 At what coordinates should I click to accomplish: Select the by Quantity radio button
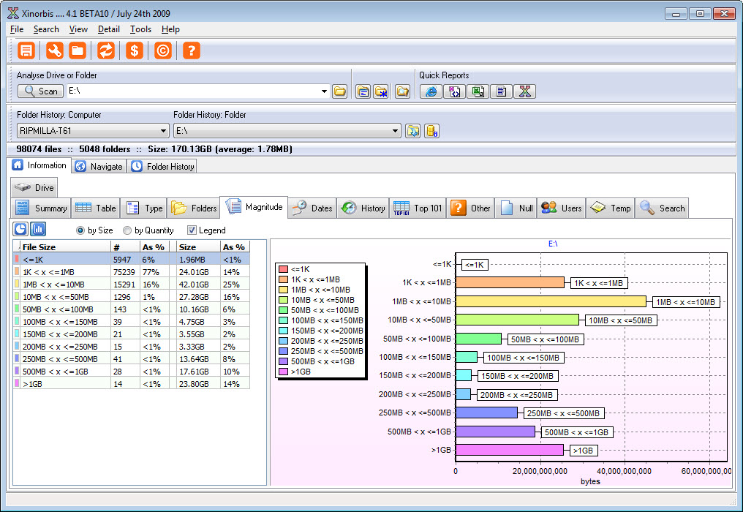coord(127,230)
